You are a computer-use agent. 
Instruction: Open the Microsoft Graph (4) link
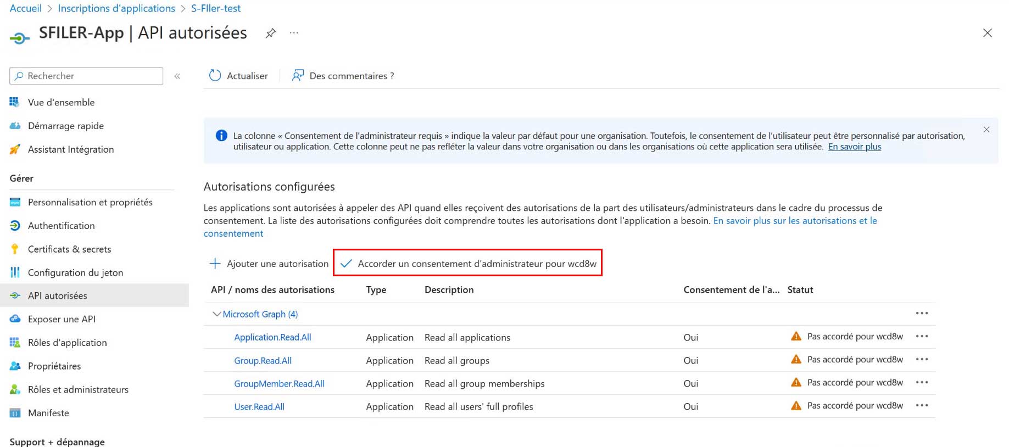tap(260, 314)
